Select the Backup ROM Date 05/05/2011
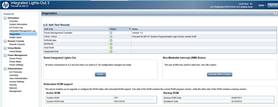The height and width of the screenshot is (107, 278). pos(237,98)
